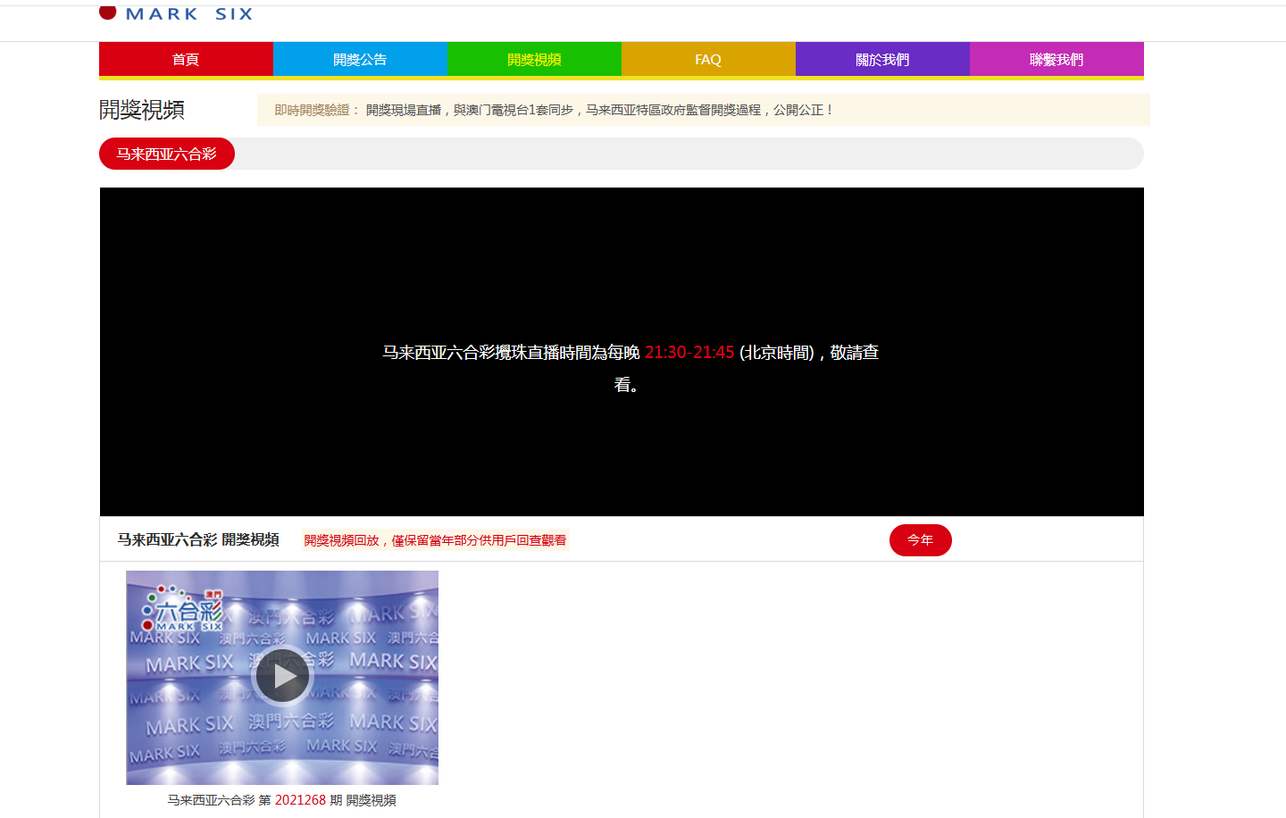Click the 2021268 期 開獎視頻 caption
This screenshot has height=818, width=1286.
(x=282, y=800)
